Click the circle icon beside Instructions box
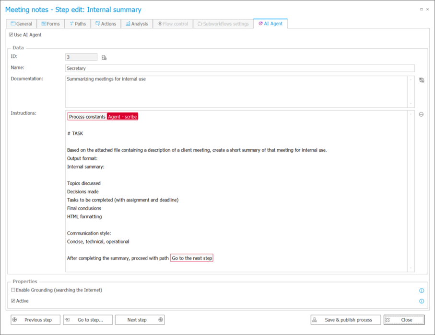This screenshot has height=335, width=435. point(421,114)
